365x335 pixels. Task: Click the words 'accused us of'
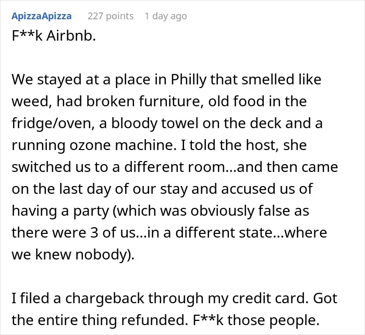tap(266, 189)
